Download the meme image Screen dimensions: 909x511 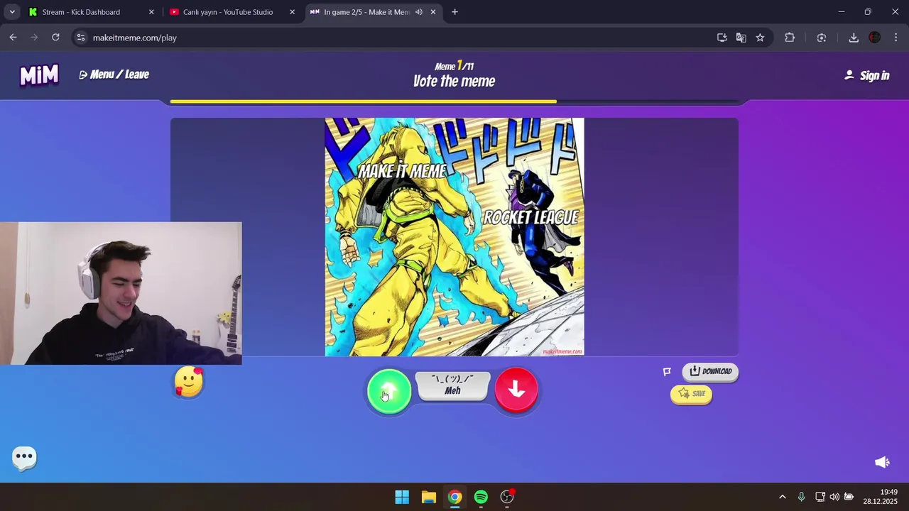[710, 372]
